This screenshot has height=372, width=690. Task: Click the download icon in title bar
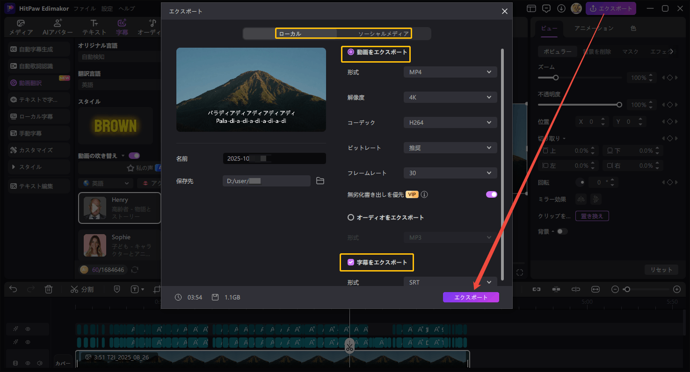[x=561, y=8]
